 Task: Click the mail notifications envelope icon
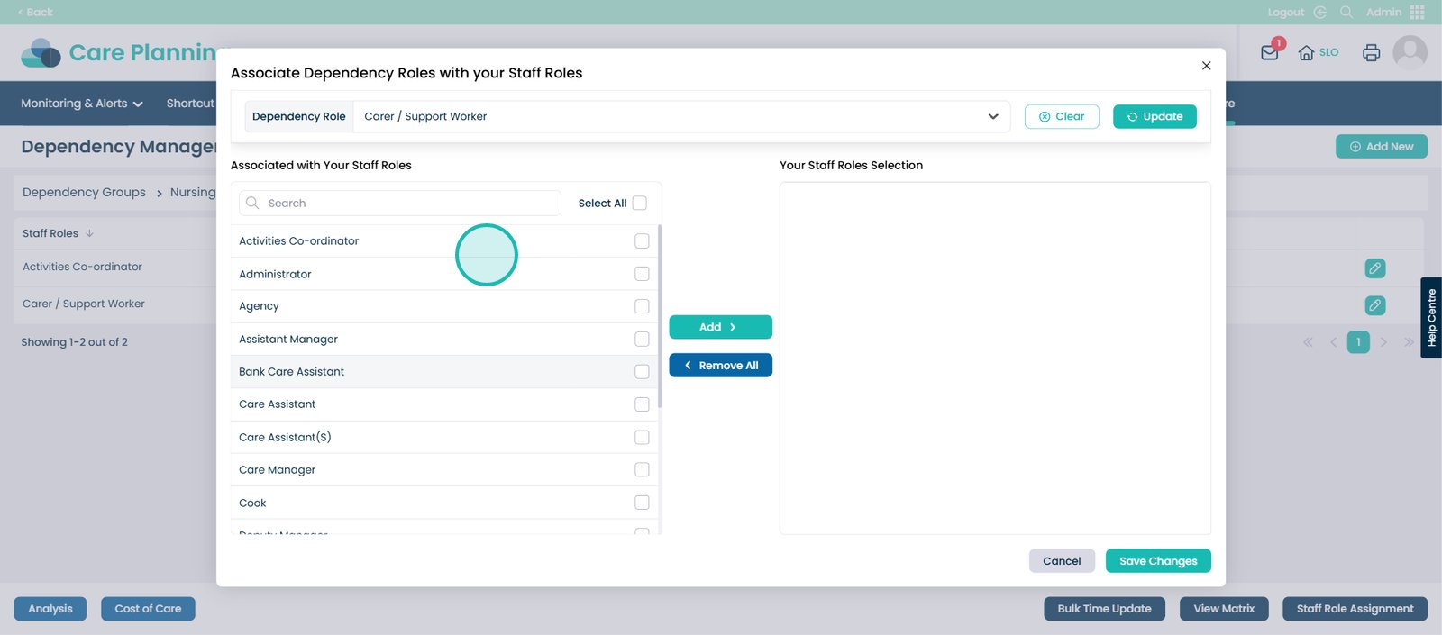(x=1269, y=53)
